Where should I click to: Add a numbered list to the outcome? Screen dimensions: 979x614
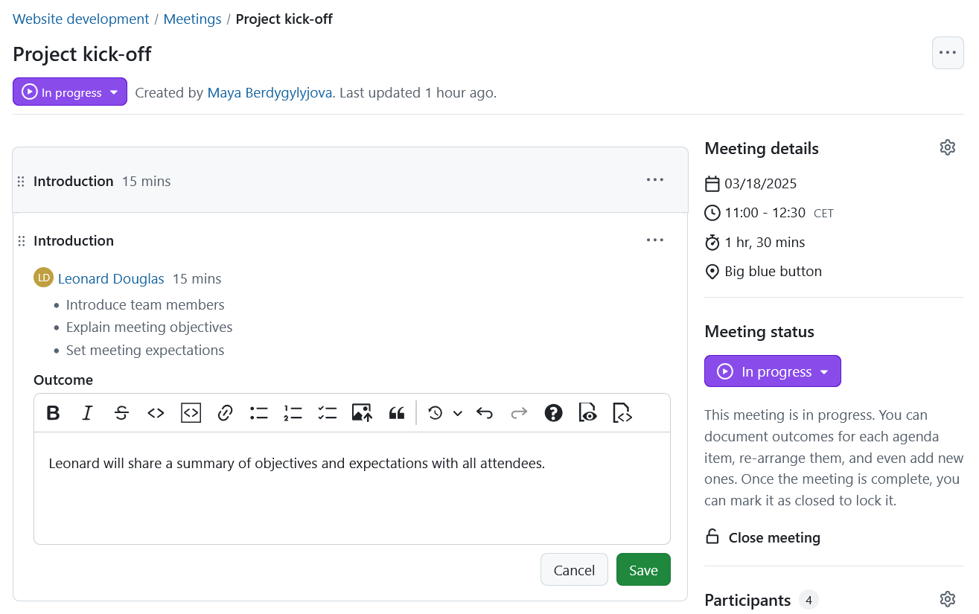[293, 412]
